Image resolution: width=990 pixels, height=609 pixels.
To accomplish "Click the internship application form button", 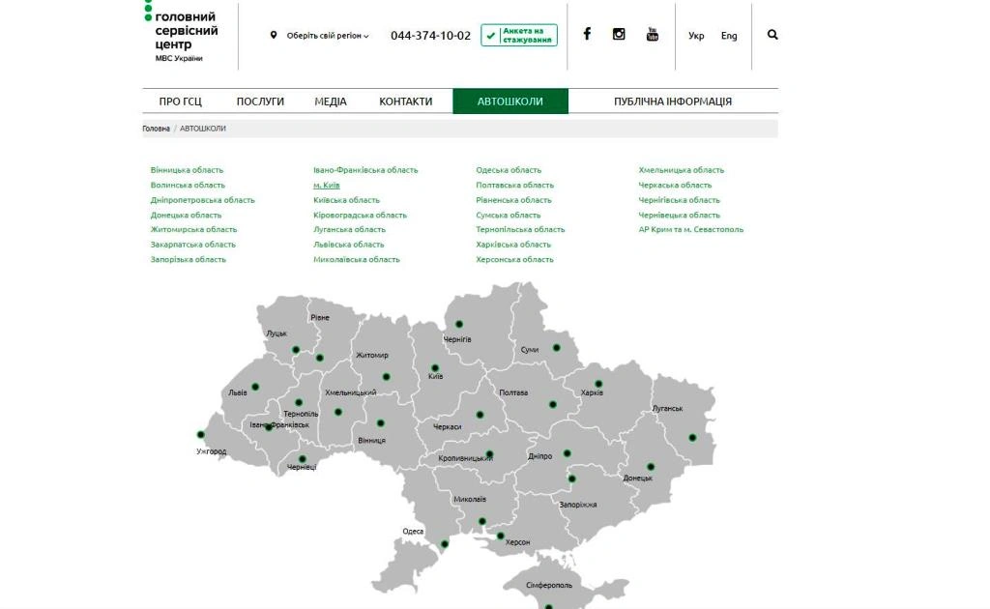I will (519, 35).
